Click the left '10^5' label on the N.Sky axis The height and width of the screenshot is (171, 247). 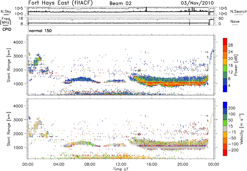pos(19,8)
